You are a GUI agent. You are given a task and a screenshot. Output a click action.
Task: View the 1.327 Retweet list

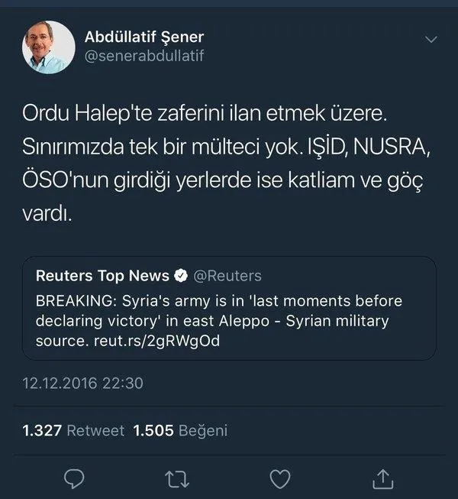point(73,430)
